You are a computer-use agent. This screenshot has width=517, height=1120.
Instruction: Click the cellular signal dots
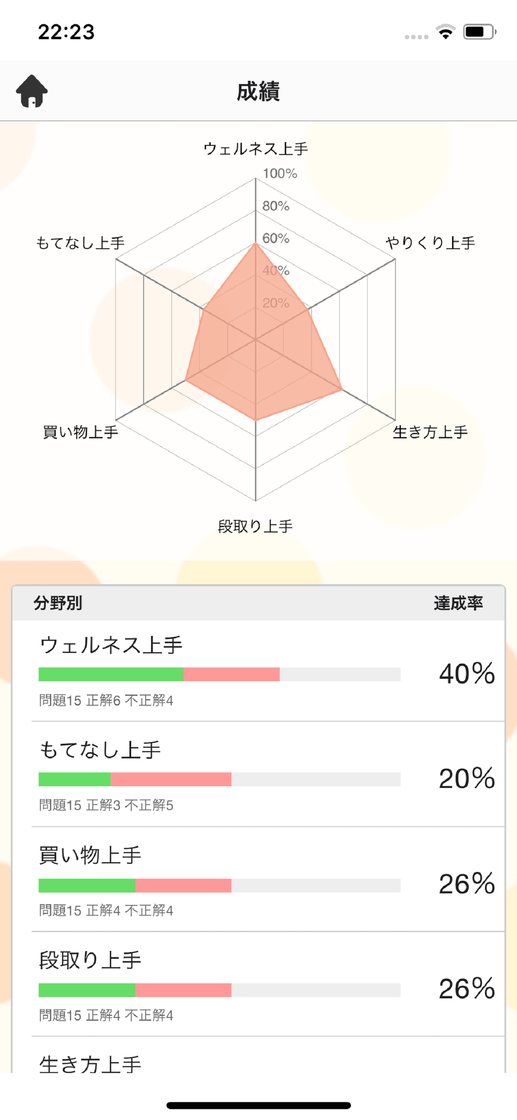click(416, 37)
